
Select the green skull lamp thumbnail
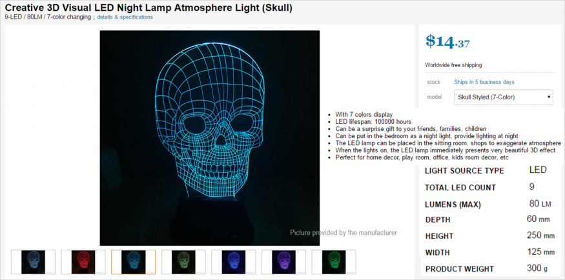(x=334, y=262)
